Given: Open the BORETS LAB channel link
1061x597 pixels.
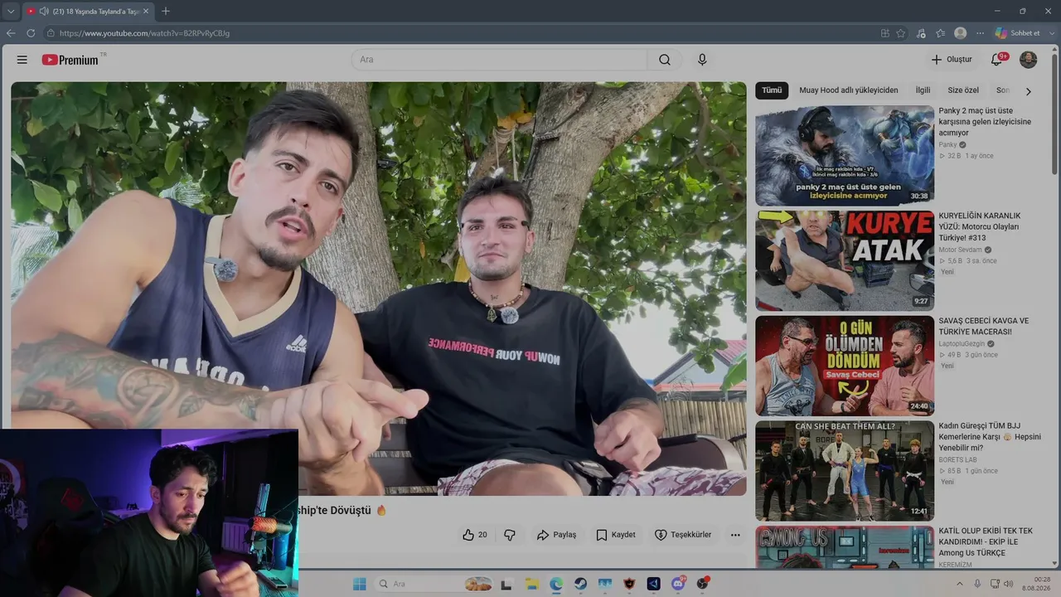Looking at the screenshot, I should (x=957, y=459).
